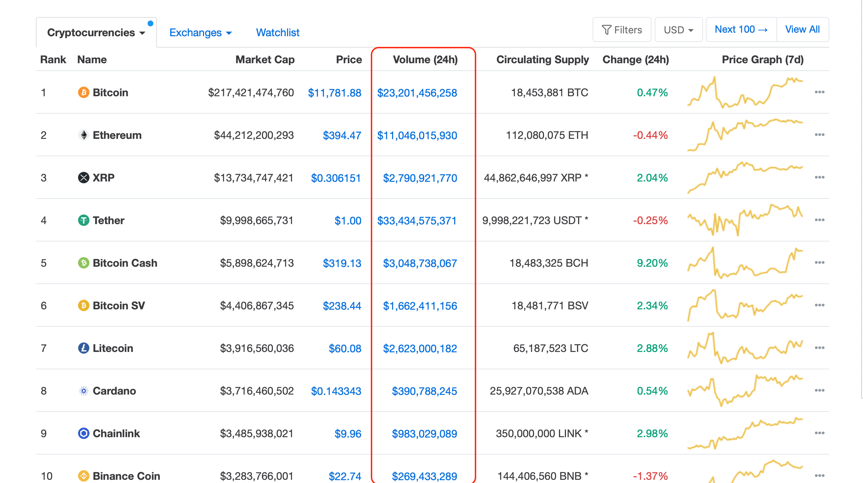Click the Cardano coin icon
The height and width of the screenshot is (483, 863).
tap(83, 391)
